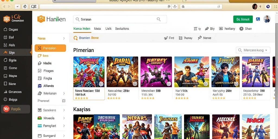Click the browser home icon in address bar
278x139 pixels.
(x=169, y=7)
